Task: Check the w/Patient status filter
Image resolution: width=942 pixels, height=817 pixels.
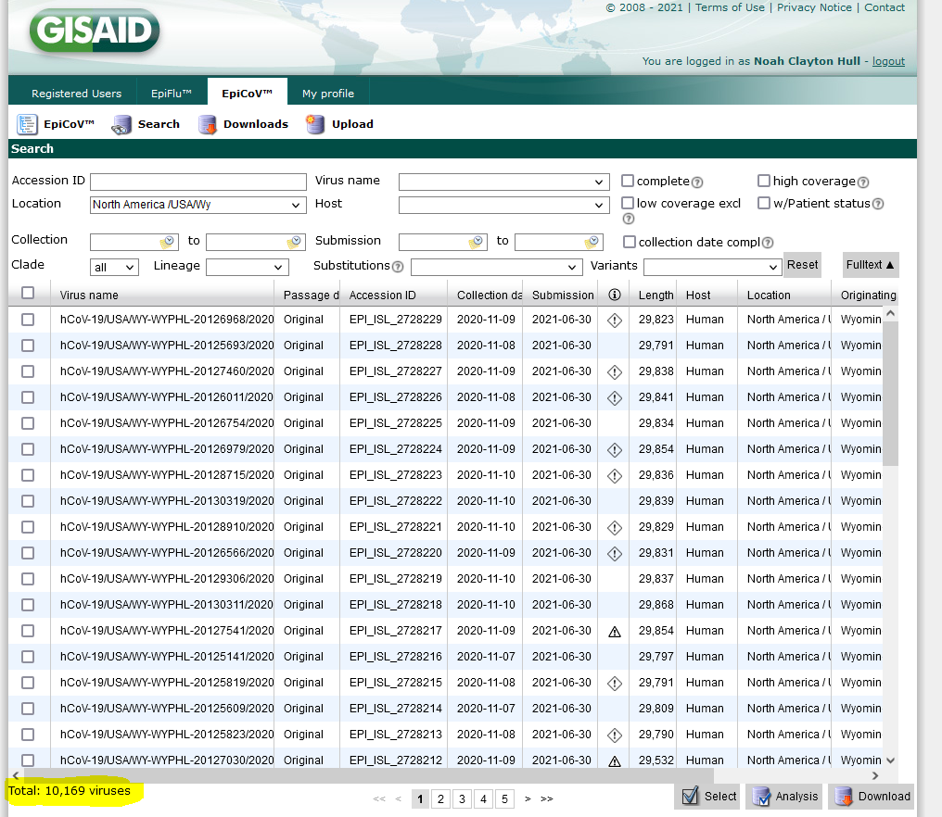Action: [x=764, y=203]
